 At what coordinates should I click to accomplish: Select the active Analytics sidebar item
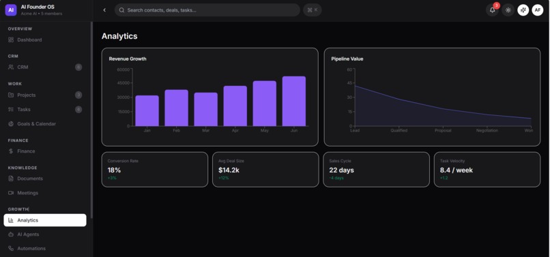45,220
